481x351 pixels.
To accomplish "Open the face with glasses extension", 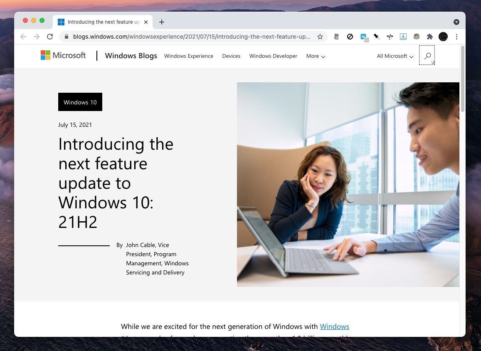I will 416,37.
